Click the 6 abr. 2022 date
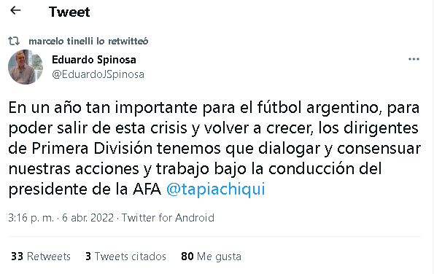Viewport: 434px width, 274px height. [x=88, y=218]
